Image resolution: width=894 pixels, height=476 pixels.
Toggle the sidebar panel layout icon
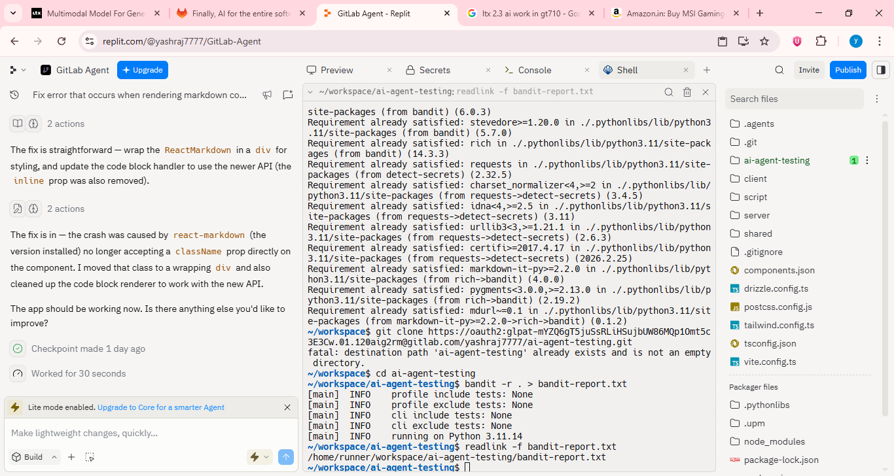(x=881, y=70)
